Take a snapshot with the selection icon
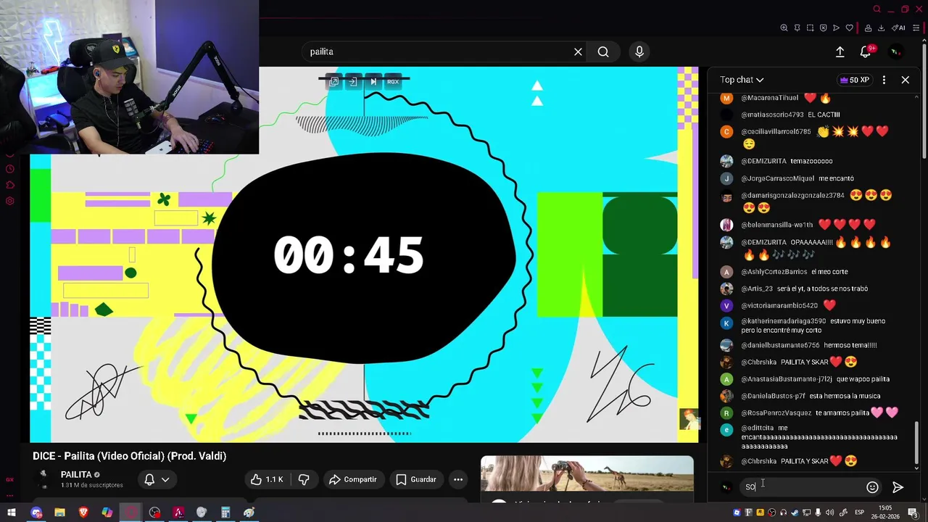Image resolution: width=928 pixels, height=522 pixels. coord(810,28)
